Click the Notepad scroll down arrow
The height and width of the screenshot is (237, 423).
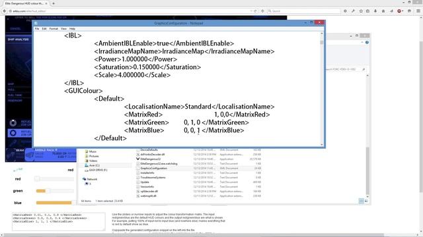click(x=322, y=145)
